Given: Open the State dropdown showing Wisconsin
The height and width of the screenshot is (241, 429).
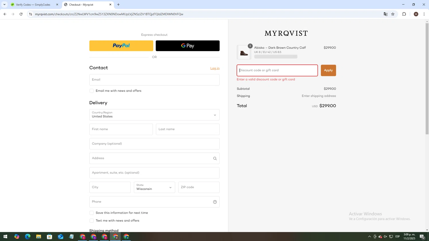Looking at the screenshot, I should point(154,187).
